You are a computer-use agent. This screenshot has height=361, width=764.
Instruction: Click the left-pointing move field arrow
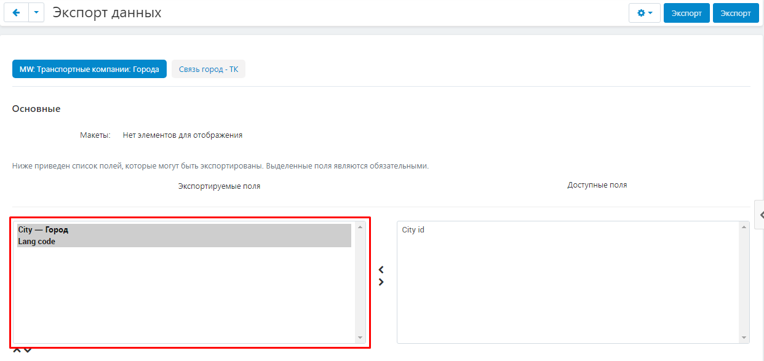[381, 270]
